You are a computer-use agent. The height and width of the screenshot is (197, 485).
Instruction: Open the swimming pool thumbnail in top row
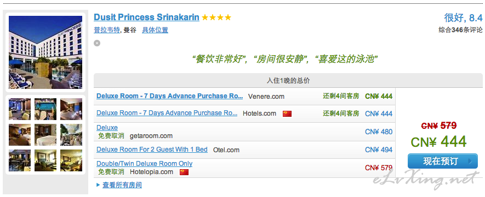(x=45, y=109)
